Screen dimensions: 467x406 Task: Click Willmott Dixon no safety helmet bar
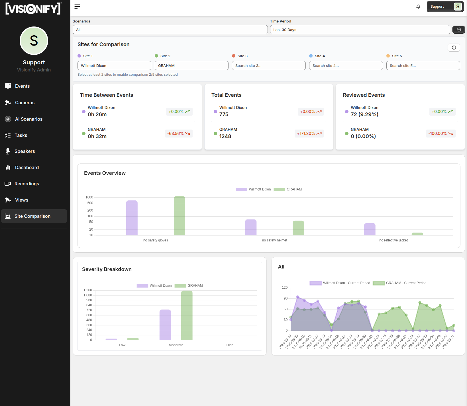[x=251, y=227]
